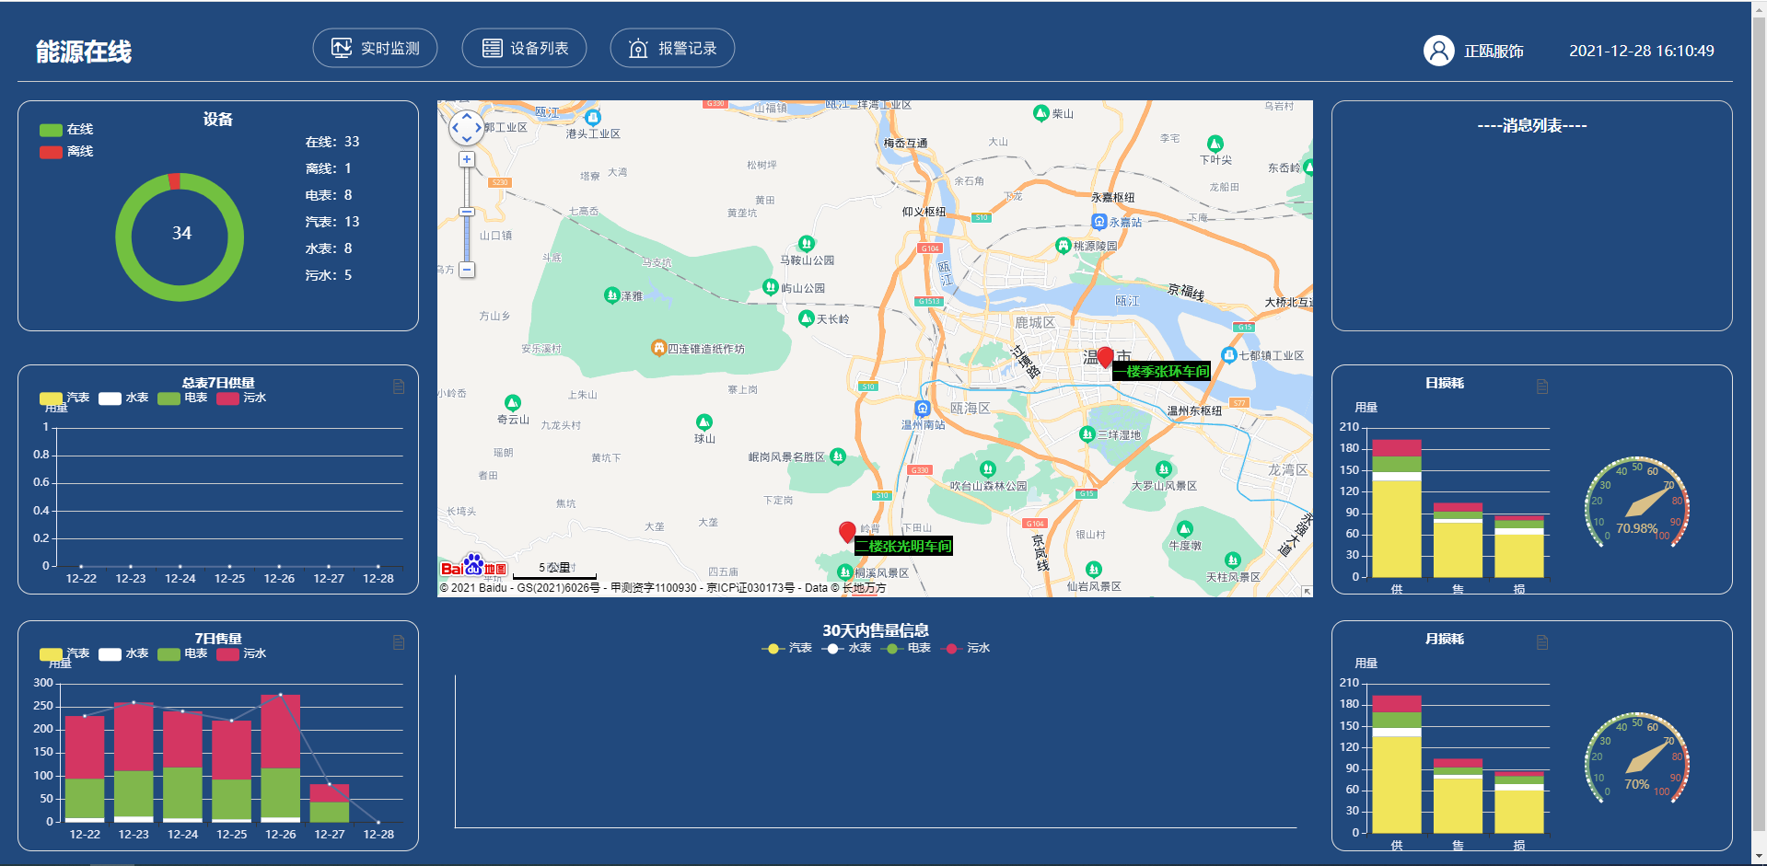Viewport: 1767px width, 866px height.
Task: Click the 吹台山森林公园 icon on map
Action: click(988, 469)
